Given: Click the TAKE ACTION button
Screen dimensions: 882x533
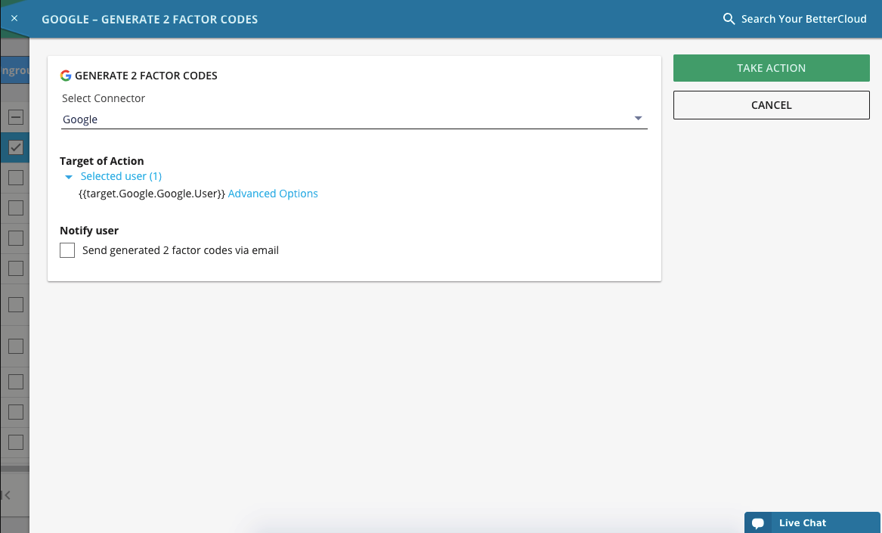Looking at the screenshot, I should [x=771, y=68].
